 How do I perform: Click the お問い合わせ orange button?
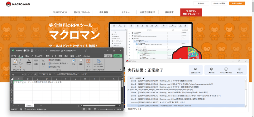(x=237, y=3)
